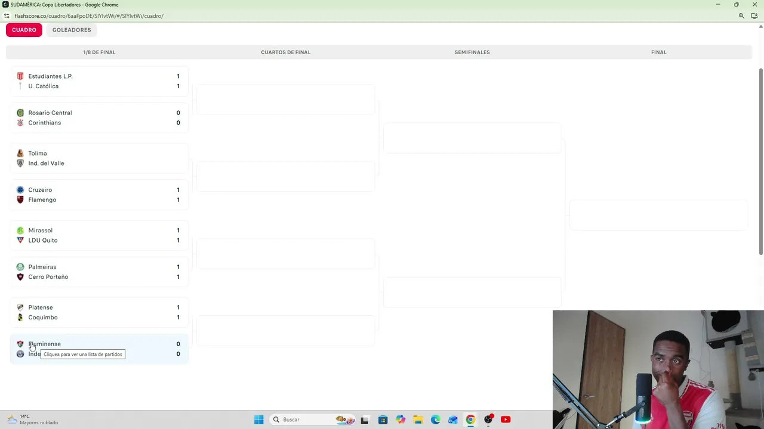Open OBS Studio from the taskbar
Viewport: 764px width, 429px height.
tap(488, 419)
